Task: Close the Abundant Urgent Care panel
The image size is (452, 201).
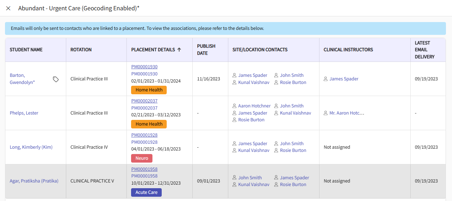Action: [8, 8]
